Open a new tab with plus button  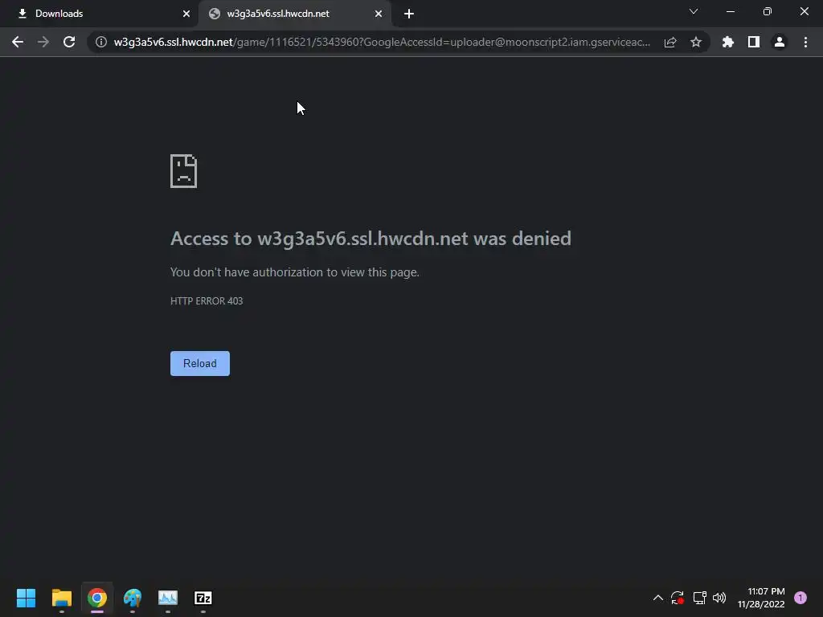409,14
